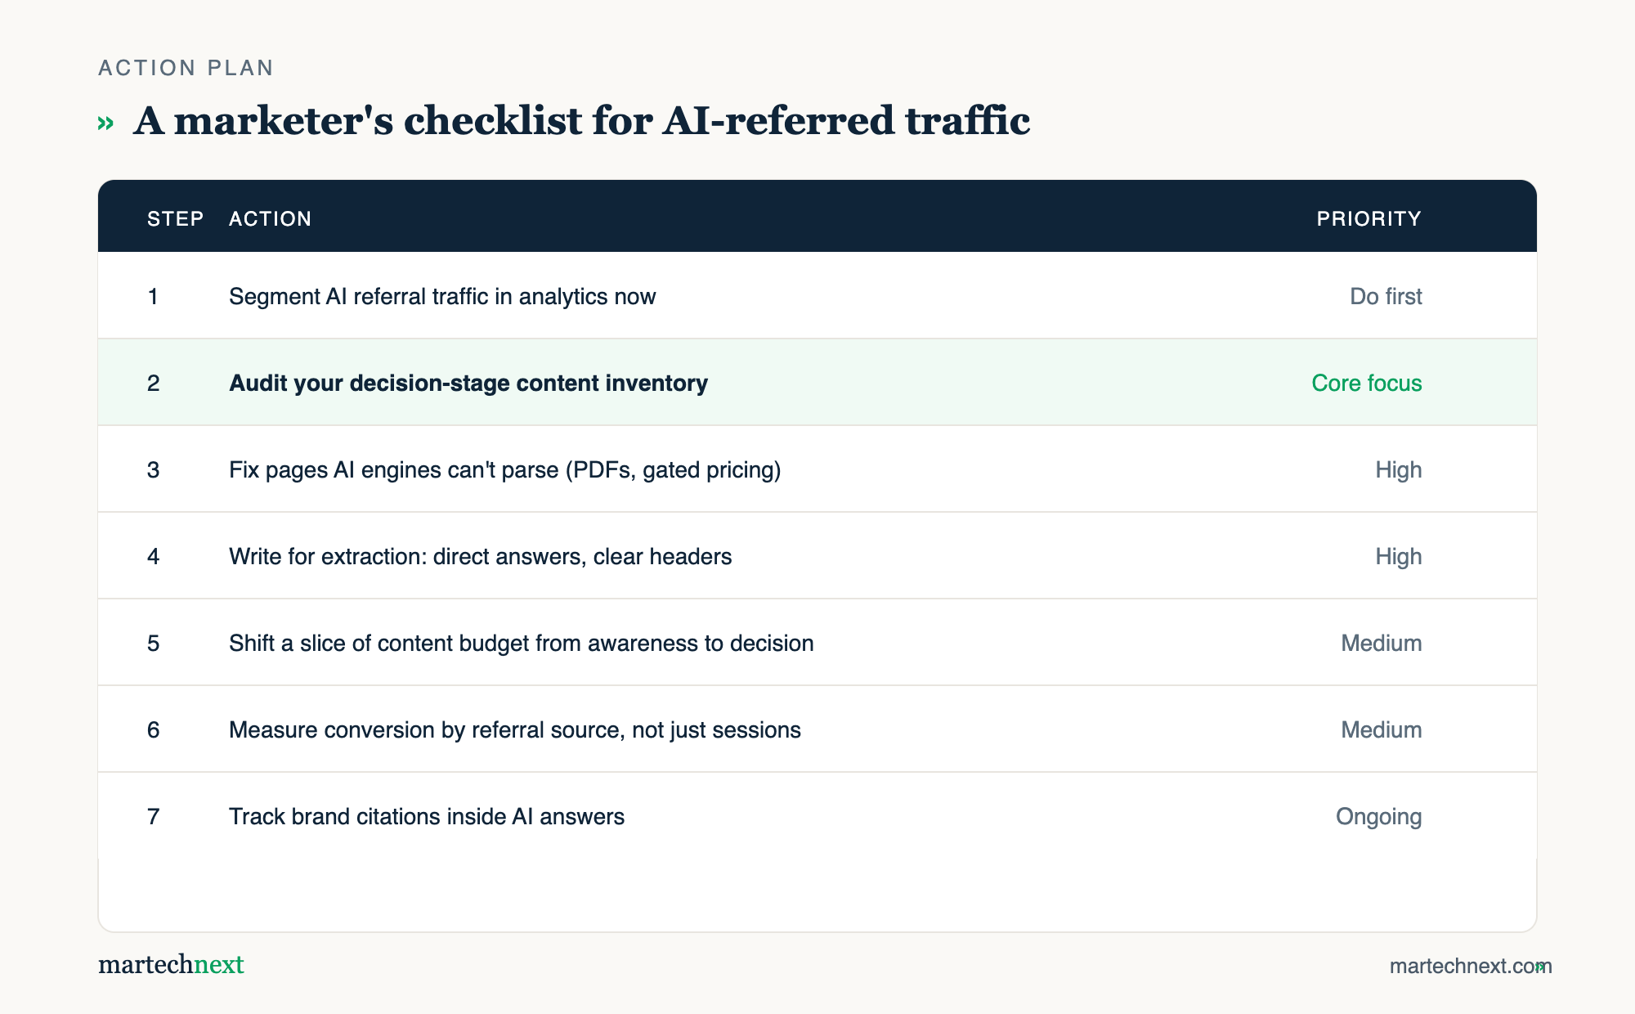1635x1014 pixels.
Task: Click the 'ACTION PLAN' label above the title
Action: (x=186, y=68)
